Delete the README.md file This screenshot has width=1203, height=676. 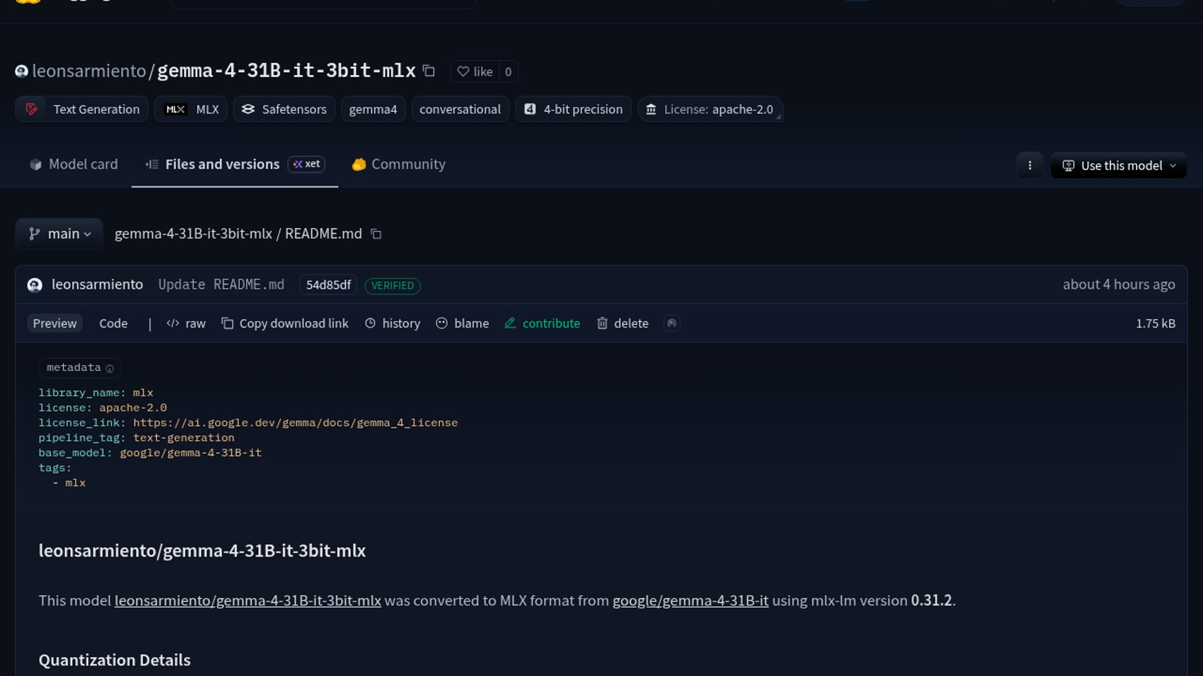pos(623,324)
